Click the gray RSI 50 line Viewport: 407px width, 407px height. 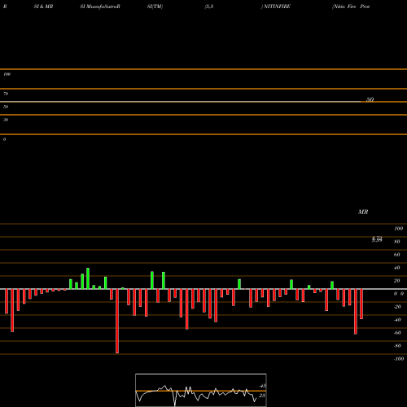point(181,102)
